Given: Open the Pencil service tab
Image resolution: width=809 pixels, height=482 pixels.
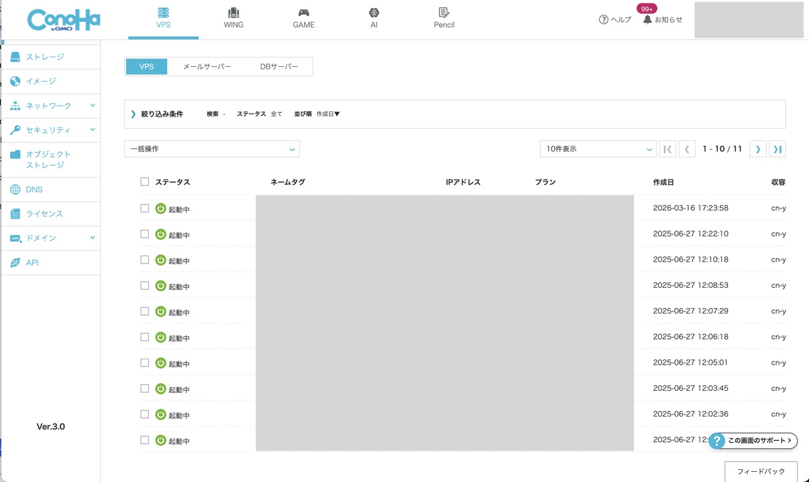Looking at the screenshot, I should [x=444, y=19].
